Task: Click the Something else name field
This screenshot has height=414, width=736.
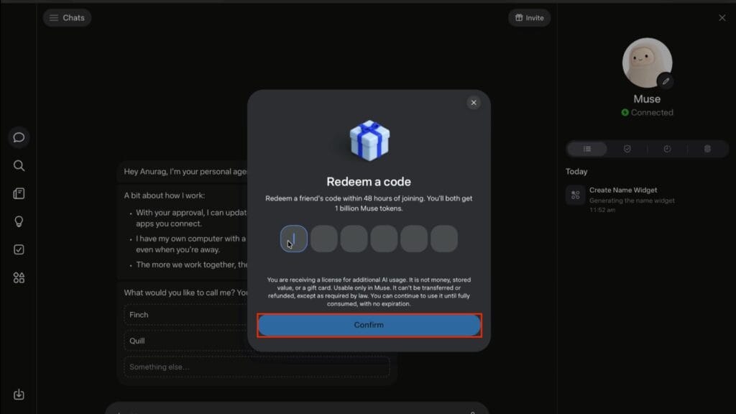Action: [x=257, y=367]
